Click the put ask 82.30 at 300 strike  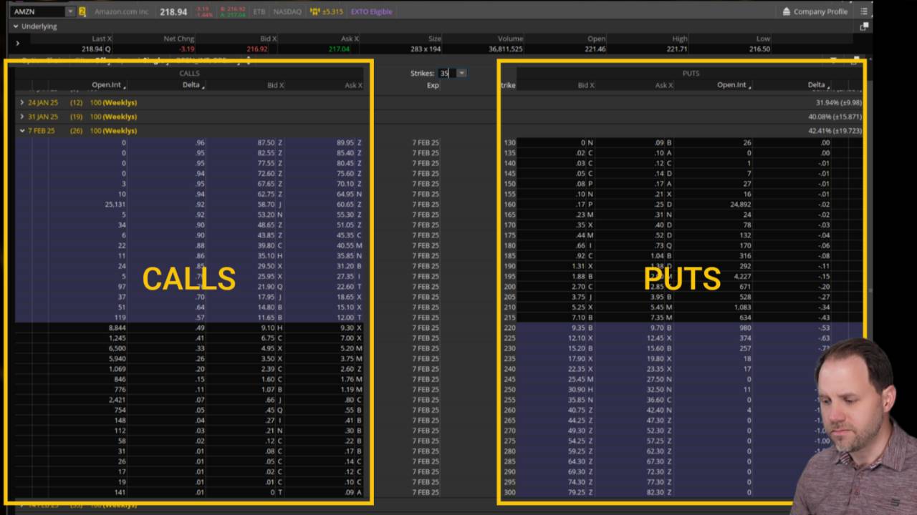tap(656, 493)
